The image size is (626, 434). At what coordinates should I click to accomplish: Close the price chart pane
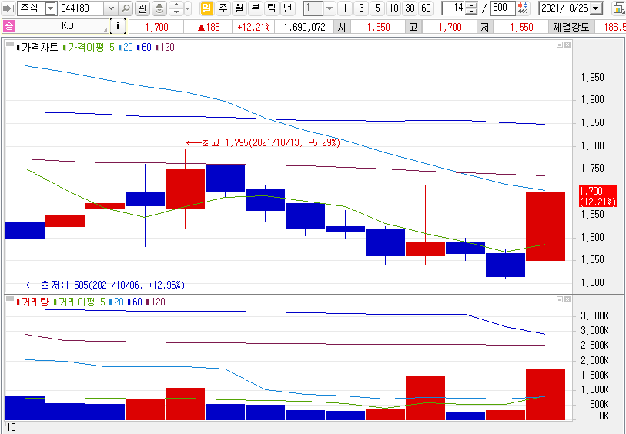pyautogui.click(x=567, y=45)
